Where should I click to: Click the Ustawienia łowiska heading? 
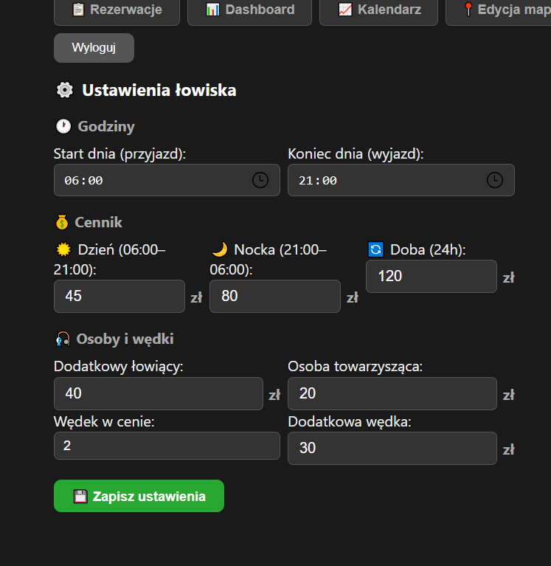[x=159, y=90]
